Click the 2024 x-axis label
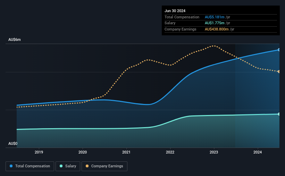Image resolution: width=285 pixels, height=176 pixels. point(258,152)
